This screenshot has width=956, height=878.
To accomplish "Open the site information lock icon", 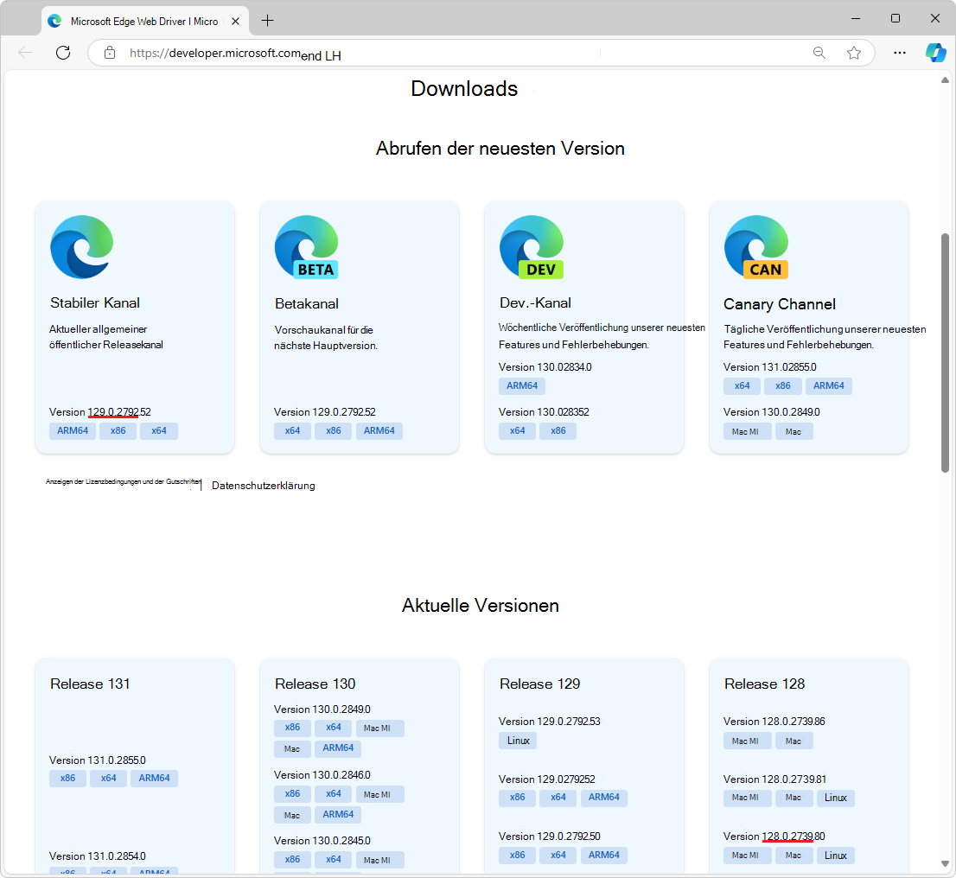I will (x=109, y=53).
